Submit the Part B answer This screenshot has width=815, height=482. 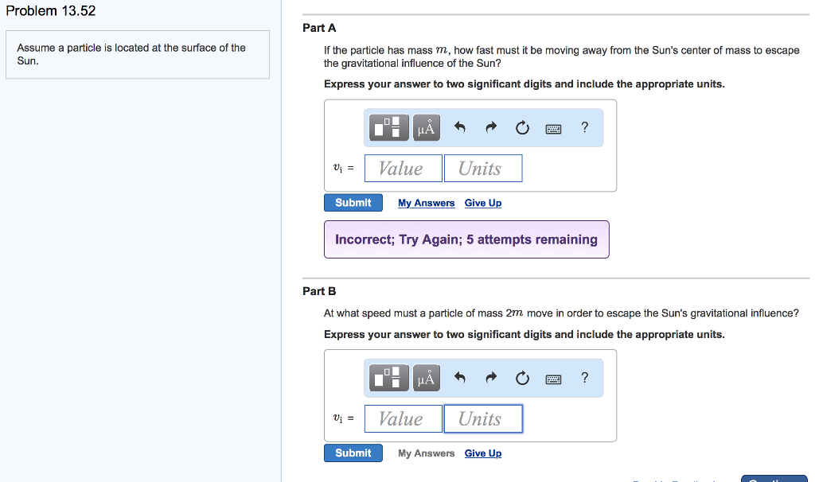click(x=353, y=453)
